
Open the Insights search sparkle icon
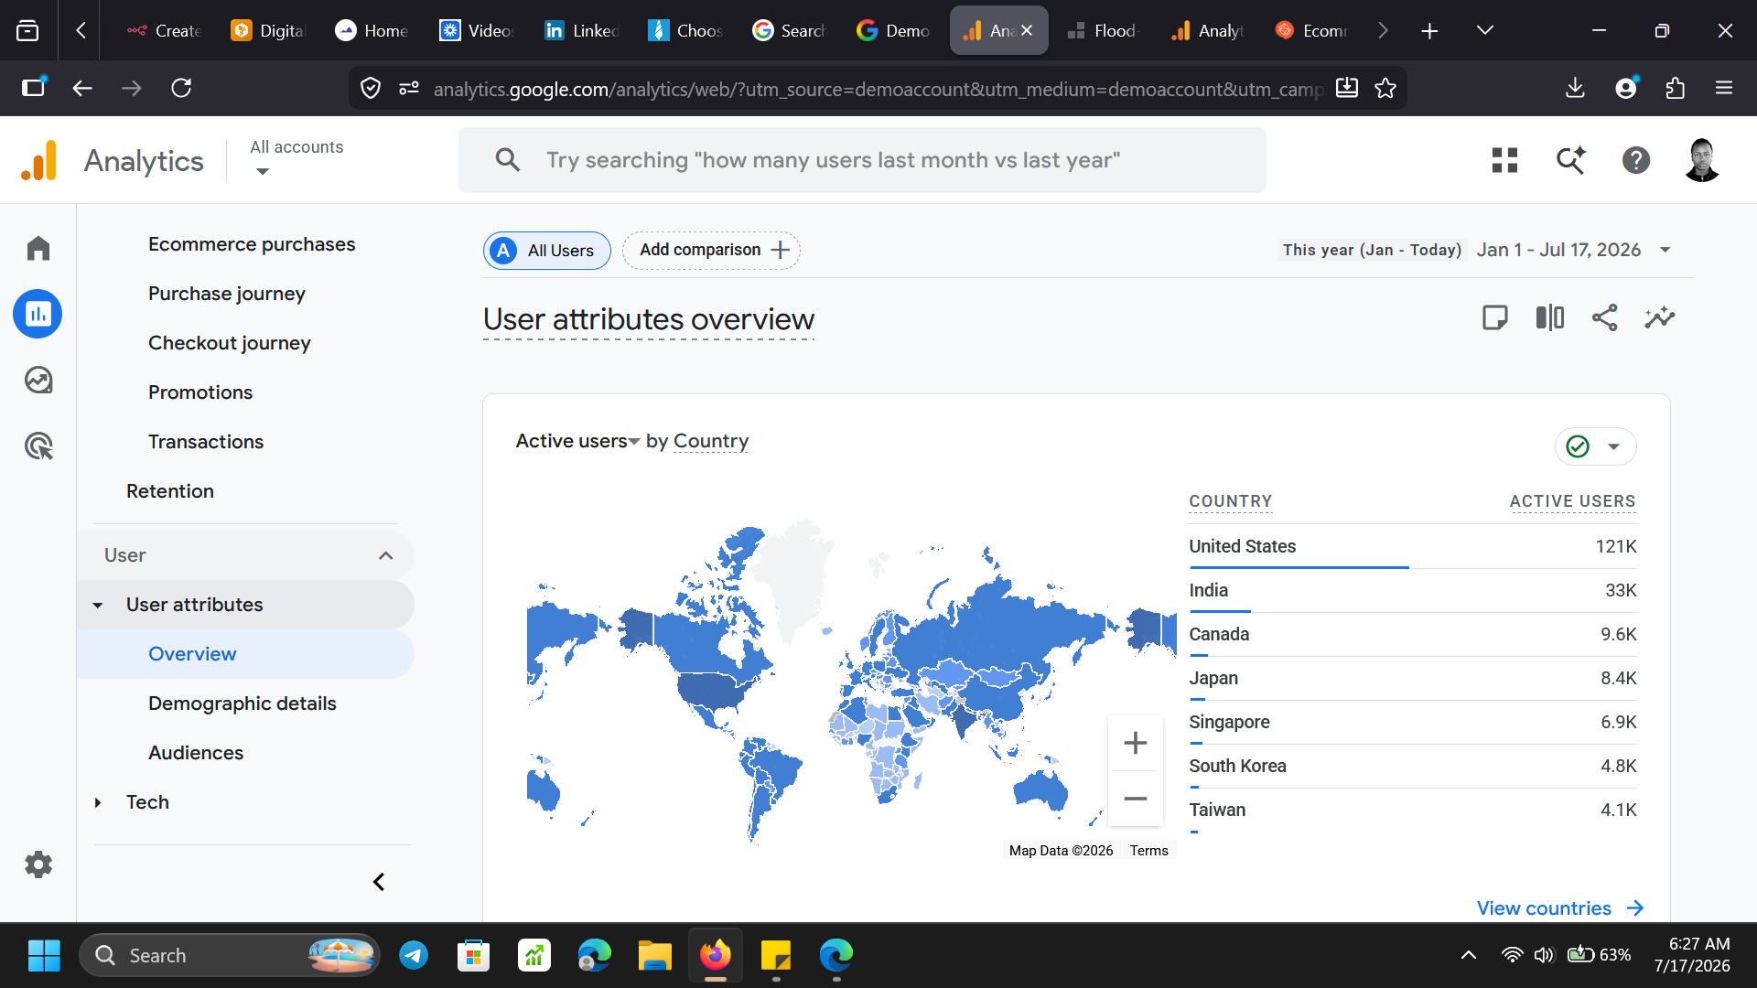(1570, 160)
